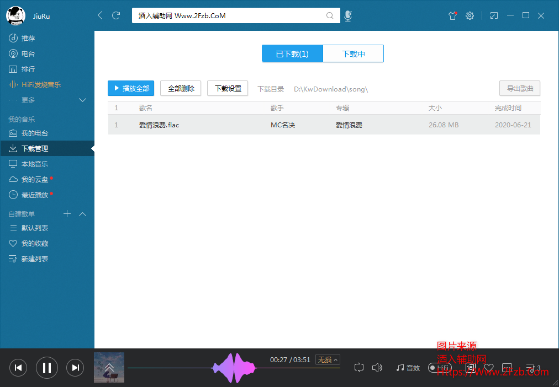Screen dimensions: 559x387
Task: Open 下载设置 download settings
Action: 228,88
